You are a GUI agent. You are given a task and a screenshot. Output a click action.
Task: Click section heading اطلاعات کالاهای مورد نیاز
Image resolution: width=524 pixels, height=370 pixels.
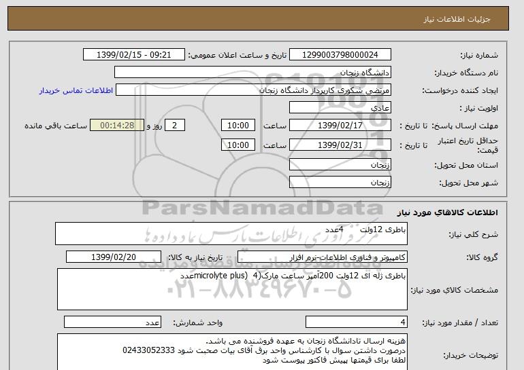(448, 212)
